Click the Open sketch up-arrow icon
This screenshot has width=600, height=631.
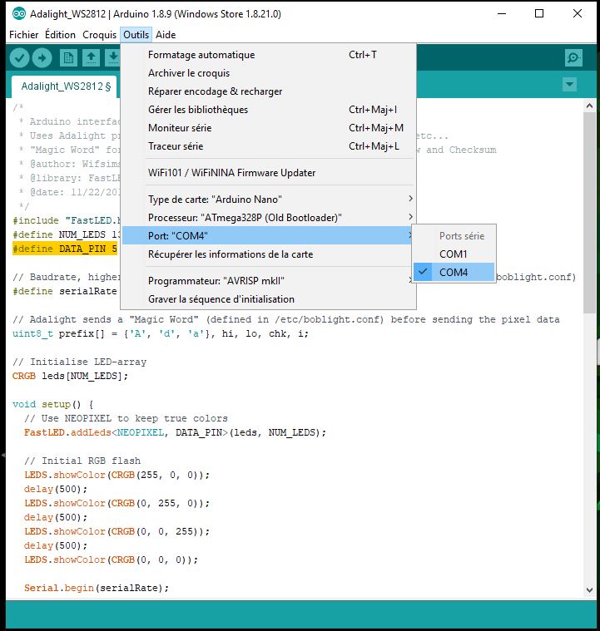click(92, 58)
